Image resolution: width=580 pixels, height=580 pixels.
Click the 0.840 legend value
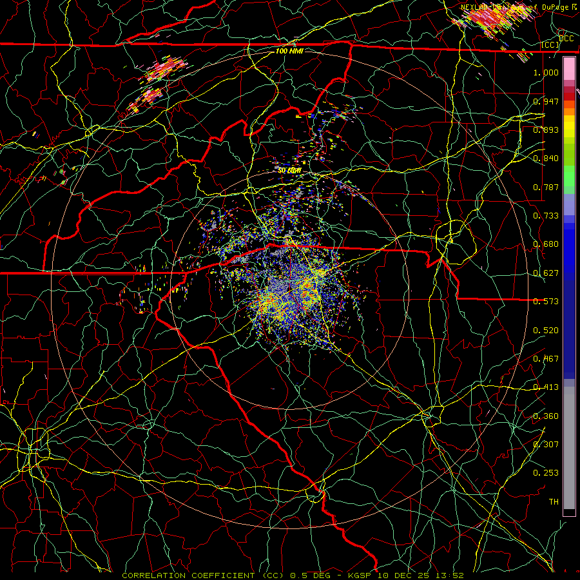click(546, 159)
